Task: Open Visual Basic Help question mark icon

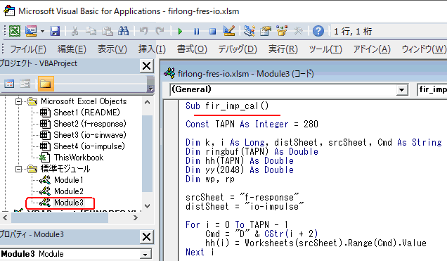Action: coord(318,31)
